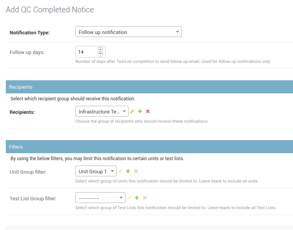Image resolution: width=293 pixels, height=230 pixels.
Task: Delete Test List Group filter X icon
Action: [x=145, y=198]
